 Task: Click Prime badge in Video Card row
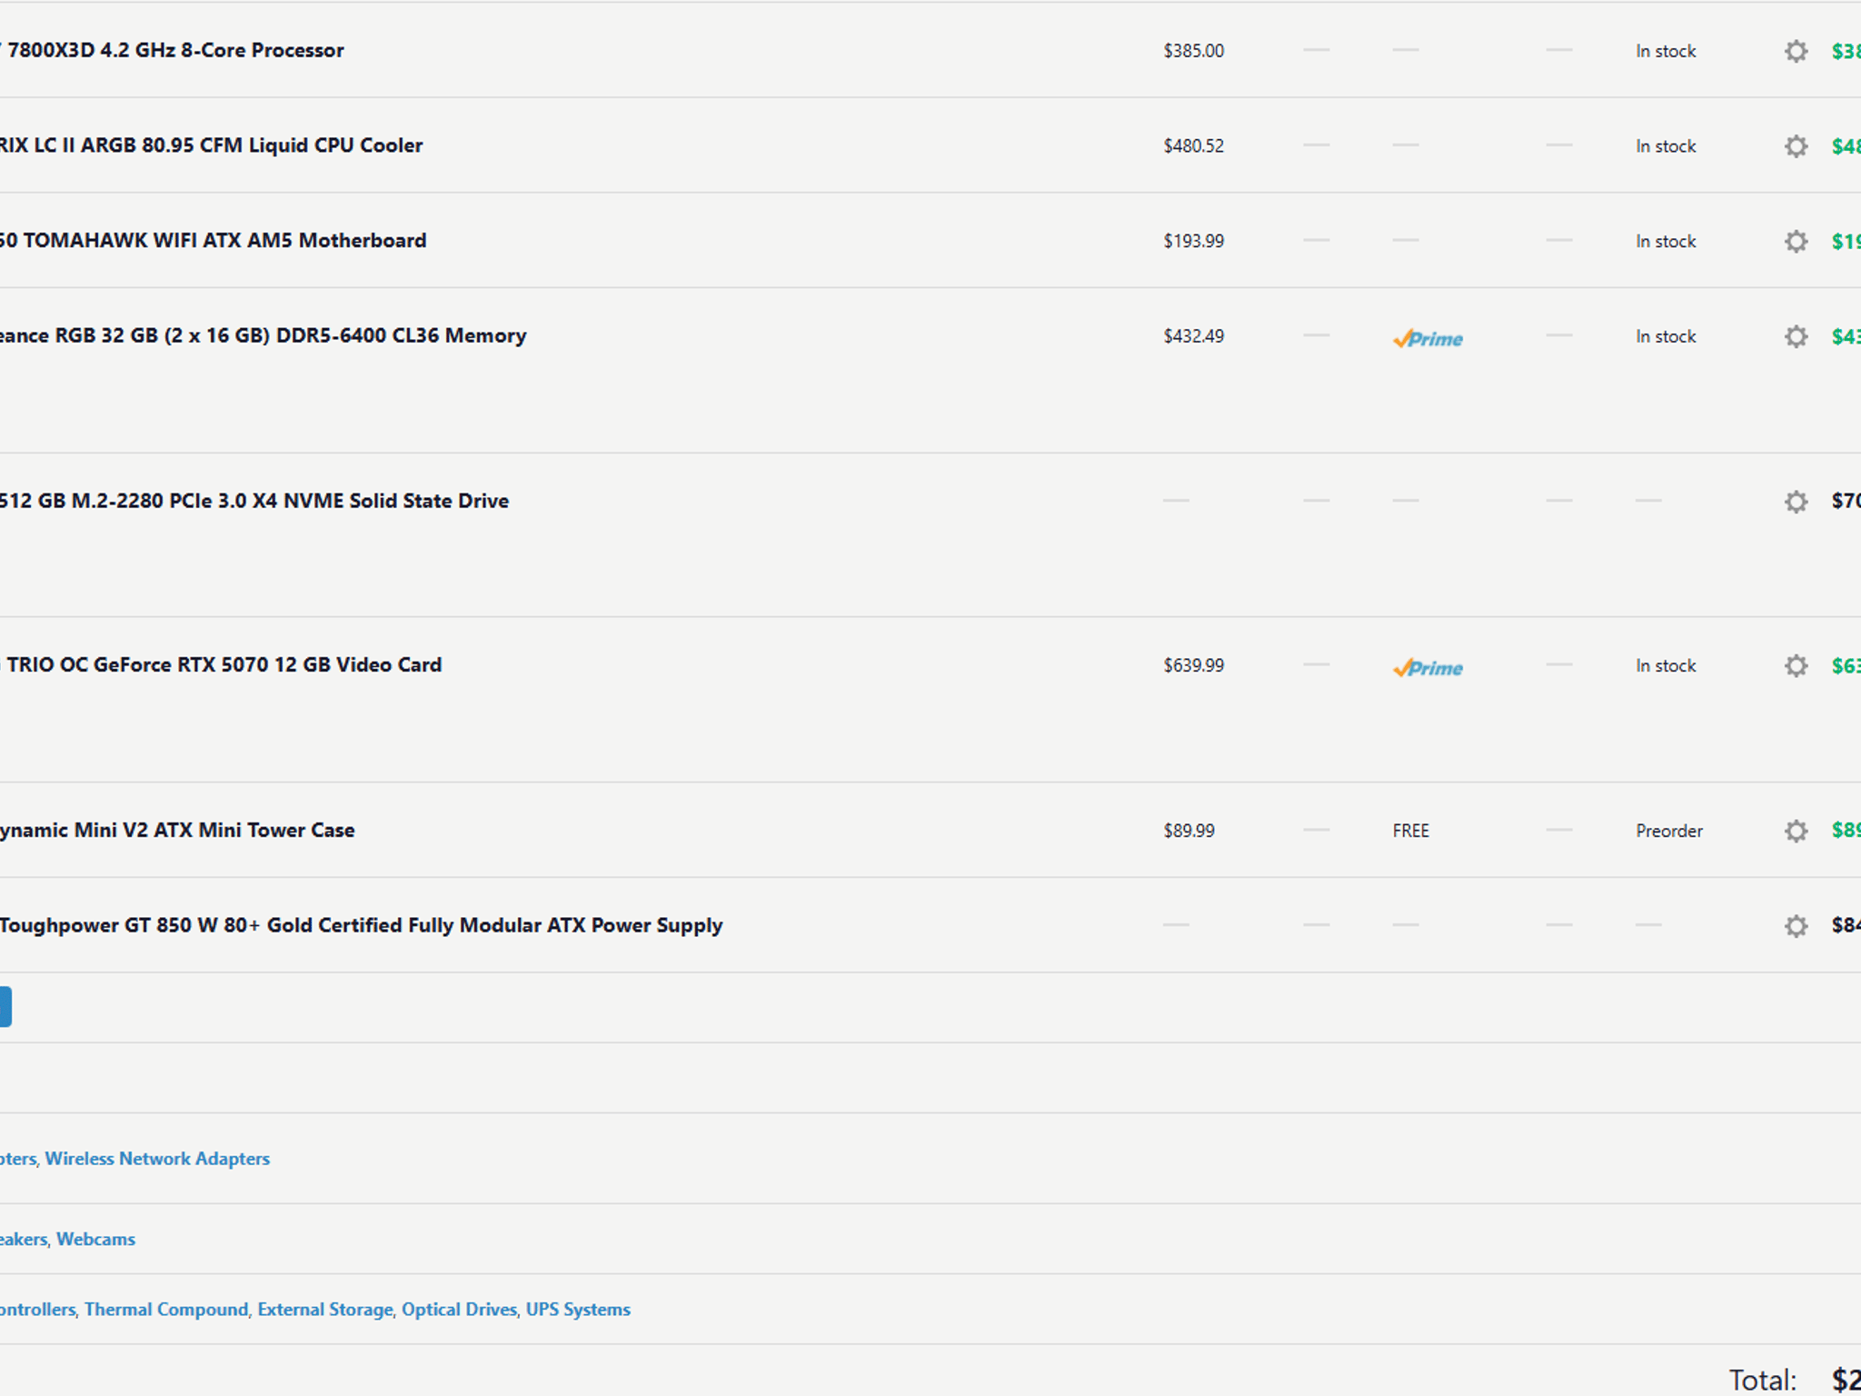[x=1428, y=667]
